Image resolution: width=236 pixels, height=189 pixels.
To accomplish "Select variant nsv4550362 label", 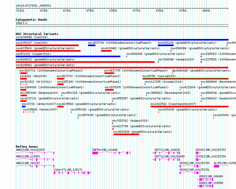I will point(100,109).
